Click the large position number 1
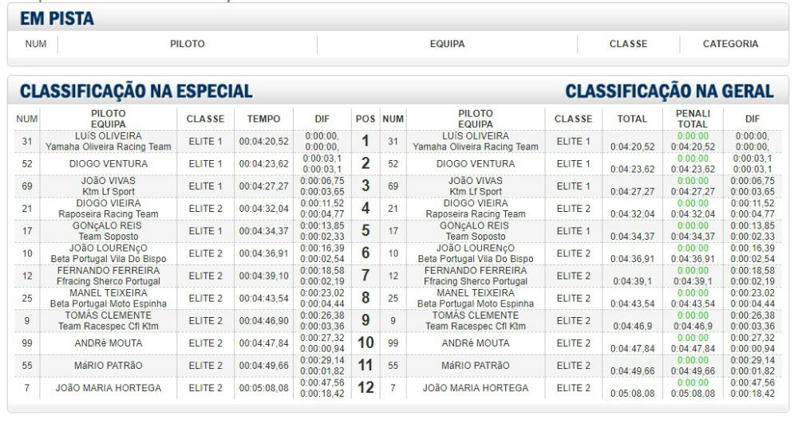 (x=365, y=142)
